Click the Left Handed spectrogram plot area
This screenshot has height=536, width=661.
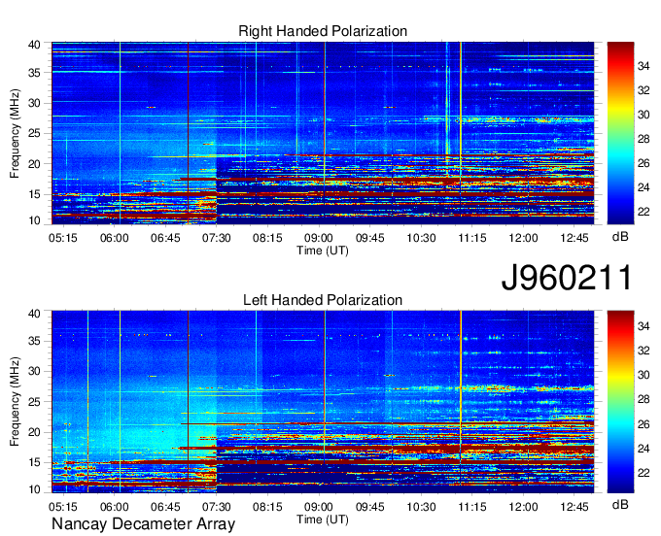323,402
